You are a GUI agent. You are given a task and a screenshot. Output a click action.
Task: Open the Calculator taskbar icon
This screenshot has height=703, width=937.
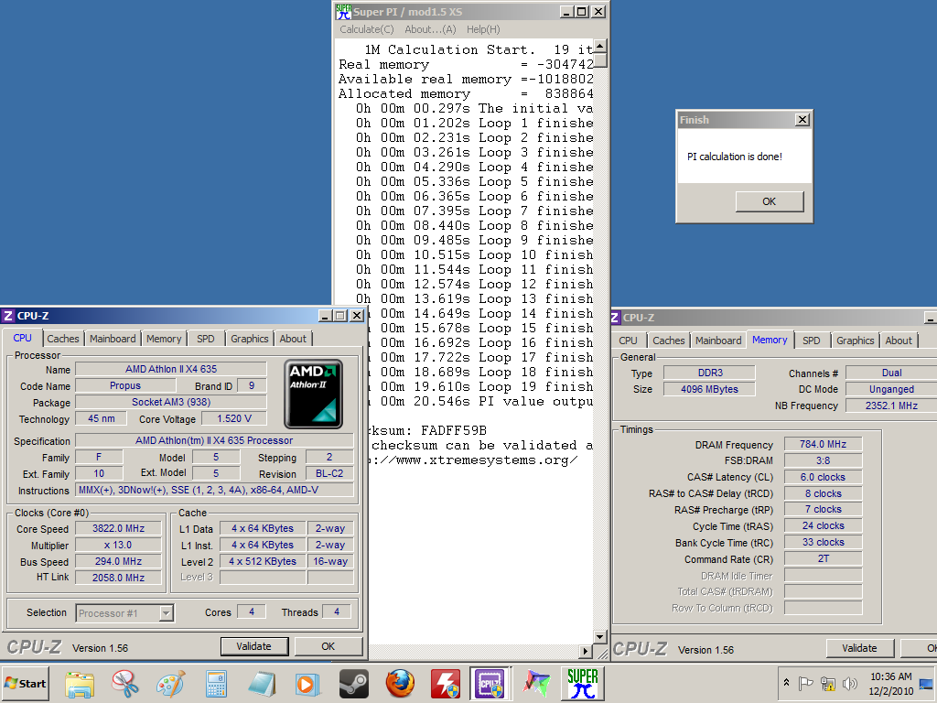[x=216, y=683]
